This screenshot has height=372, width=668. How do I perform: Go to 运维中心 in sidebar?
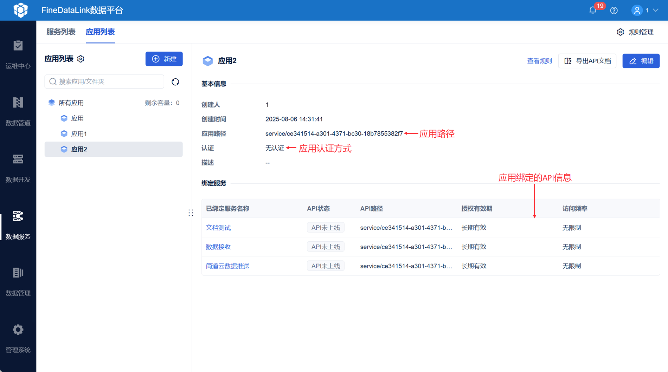point(18,54)
